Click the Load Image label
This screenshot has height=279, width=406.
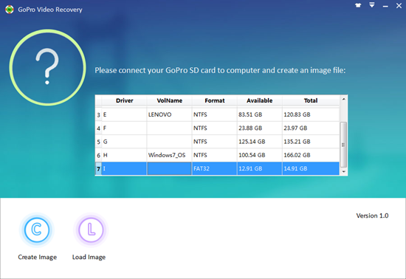89,257
